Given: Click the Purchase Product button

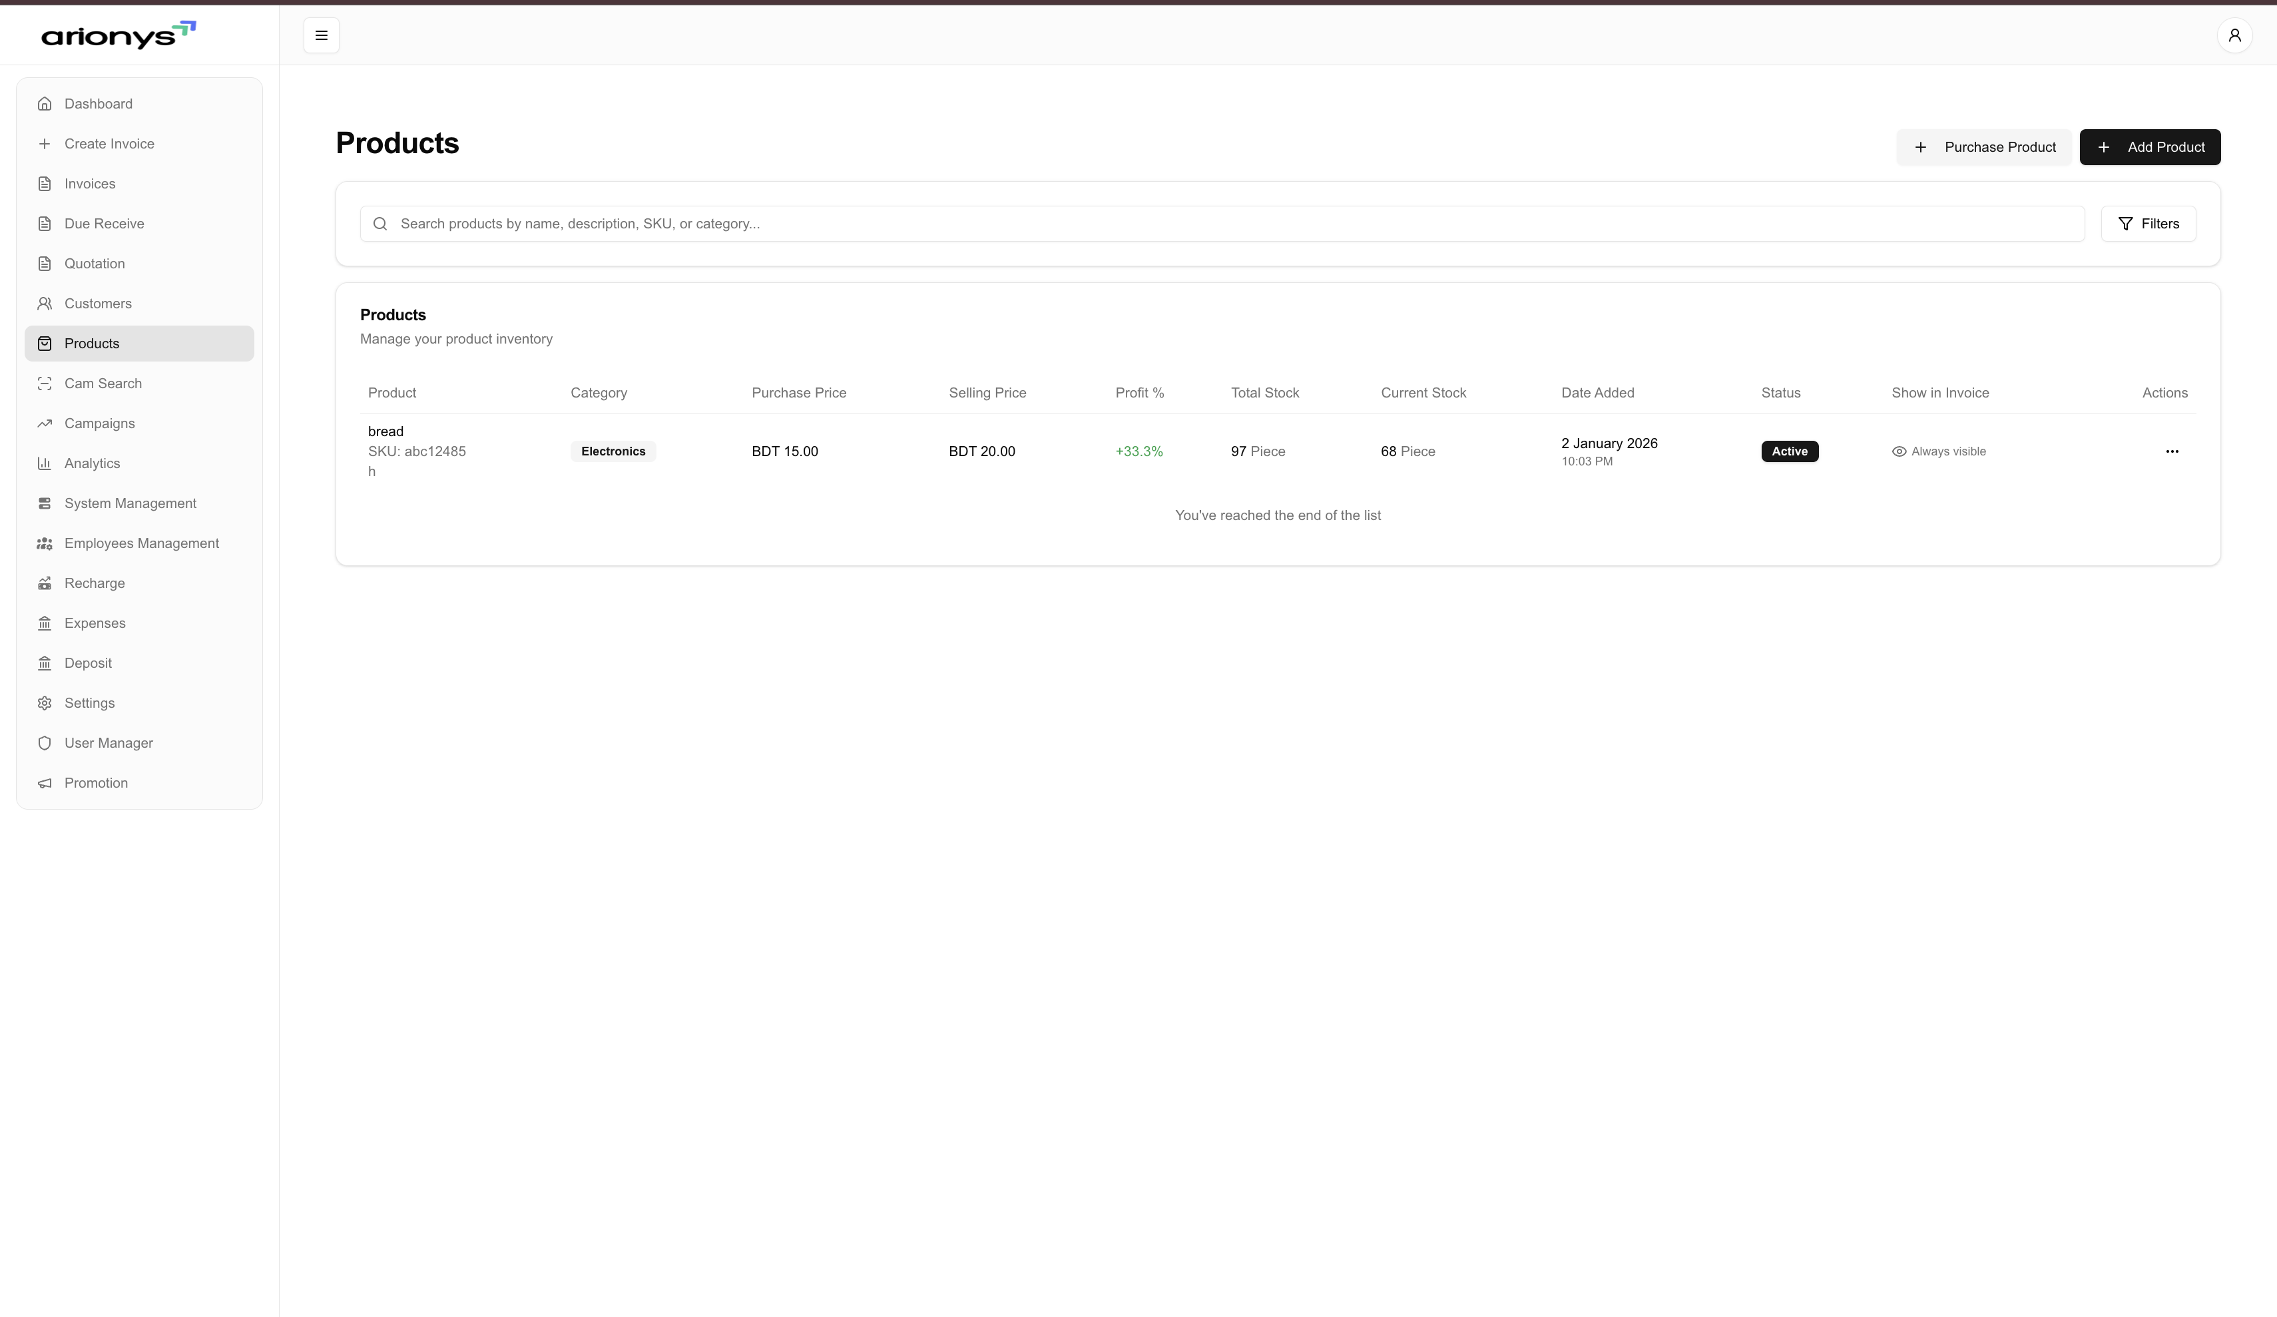Looking at the screenshot, I should pos(1984,146).
